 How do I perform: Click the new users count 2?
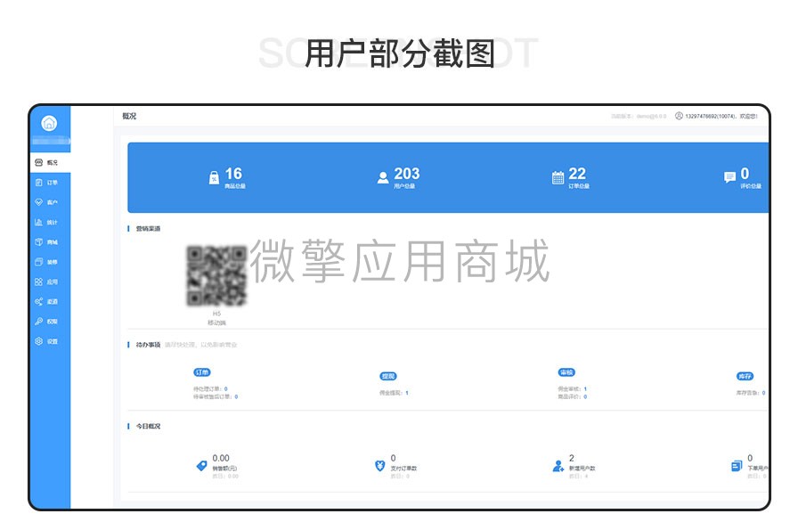click(572, 458)
